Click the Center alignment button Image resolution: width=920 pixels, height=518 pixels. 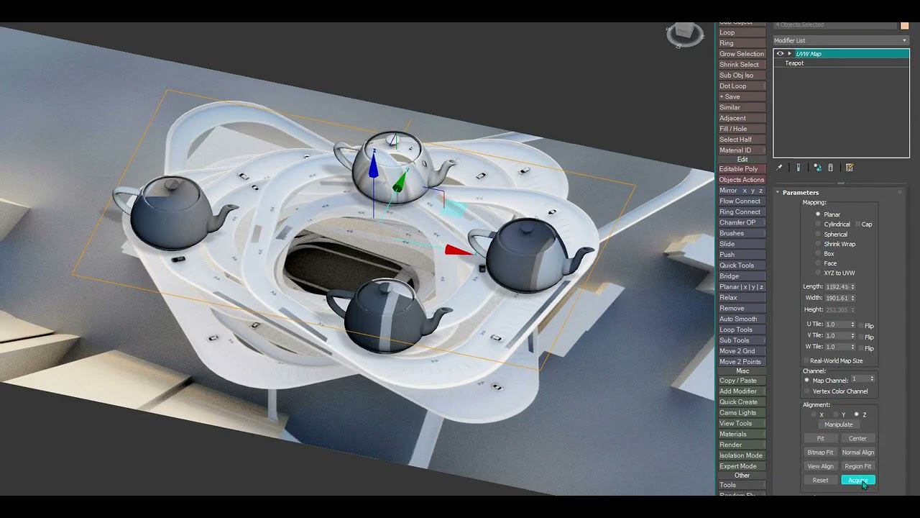[x=857, y=438]
